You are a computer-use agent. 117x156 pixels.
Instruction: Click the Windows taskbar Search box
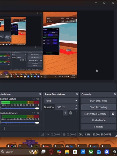[x=19, y=152]
